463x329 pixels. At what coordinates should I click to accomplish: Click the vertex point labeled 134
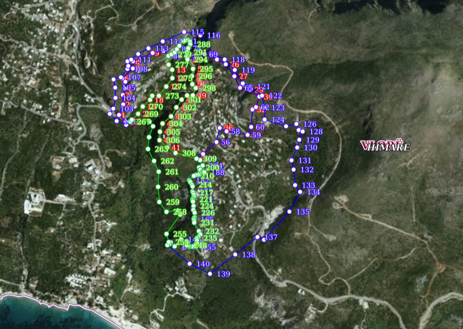click(300, 192)
